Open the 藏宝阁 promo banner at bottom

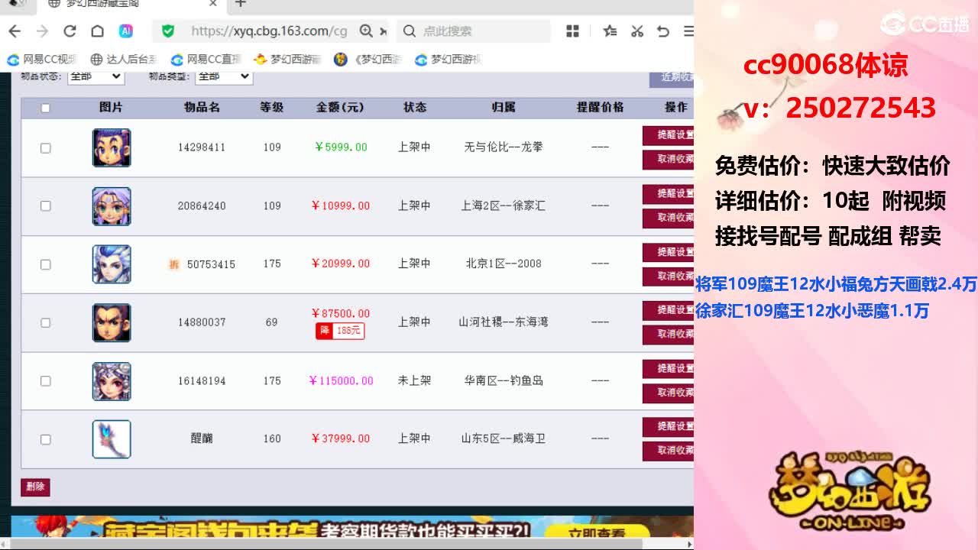(352, 527)
